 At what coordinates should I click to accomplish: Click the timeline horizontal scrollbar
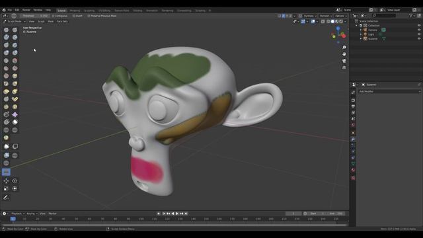coord(174,225)
